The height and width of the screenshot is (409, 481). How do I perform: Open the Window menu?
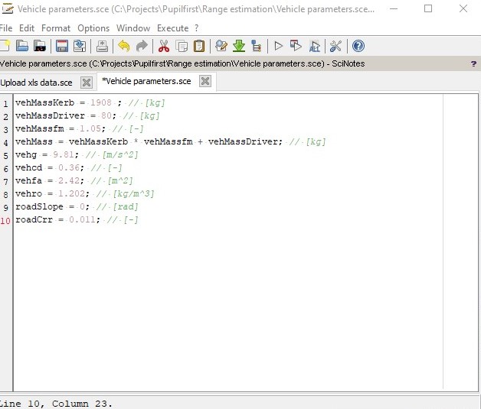click(133, 28)
